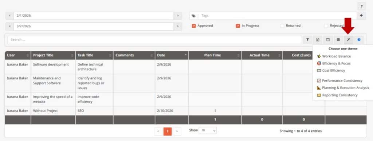373x141 pixels.
Task: Click barana Baker in Without Project row
Action: pyautogui.click(x=17, y=111)
